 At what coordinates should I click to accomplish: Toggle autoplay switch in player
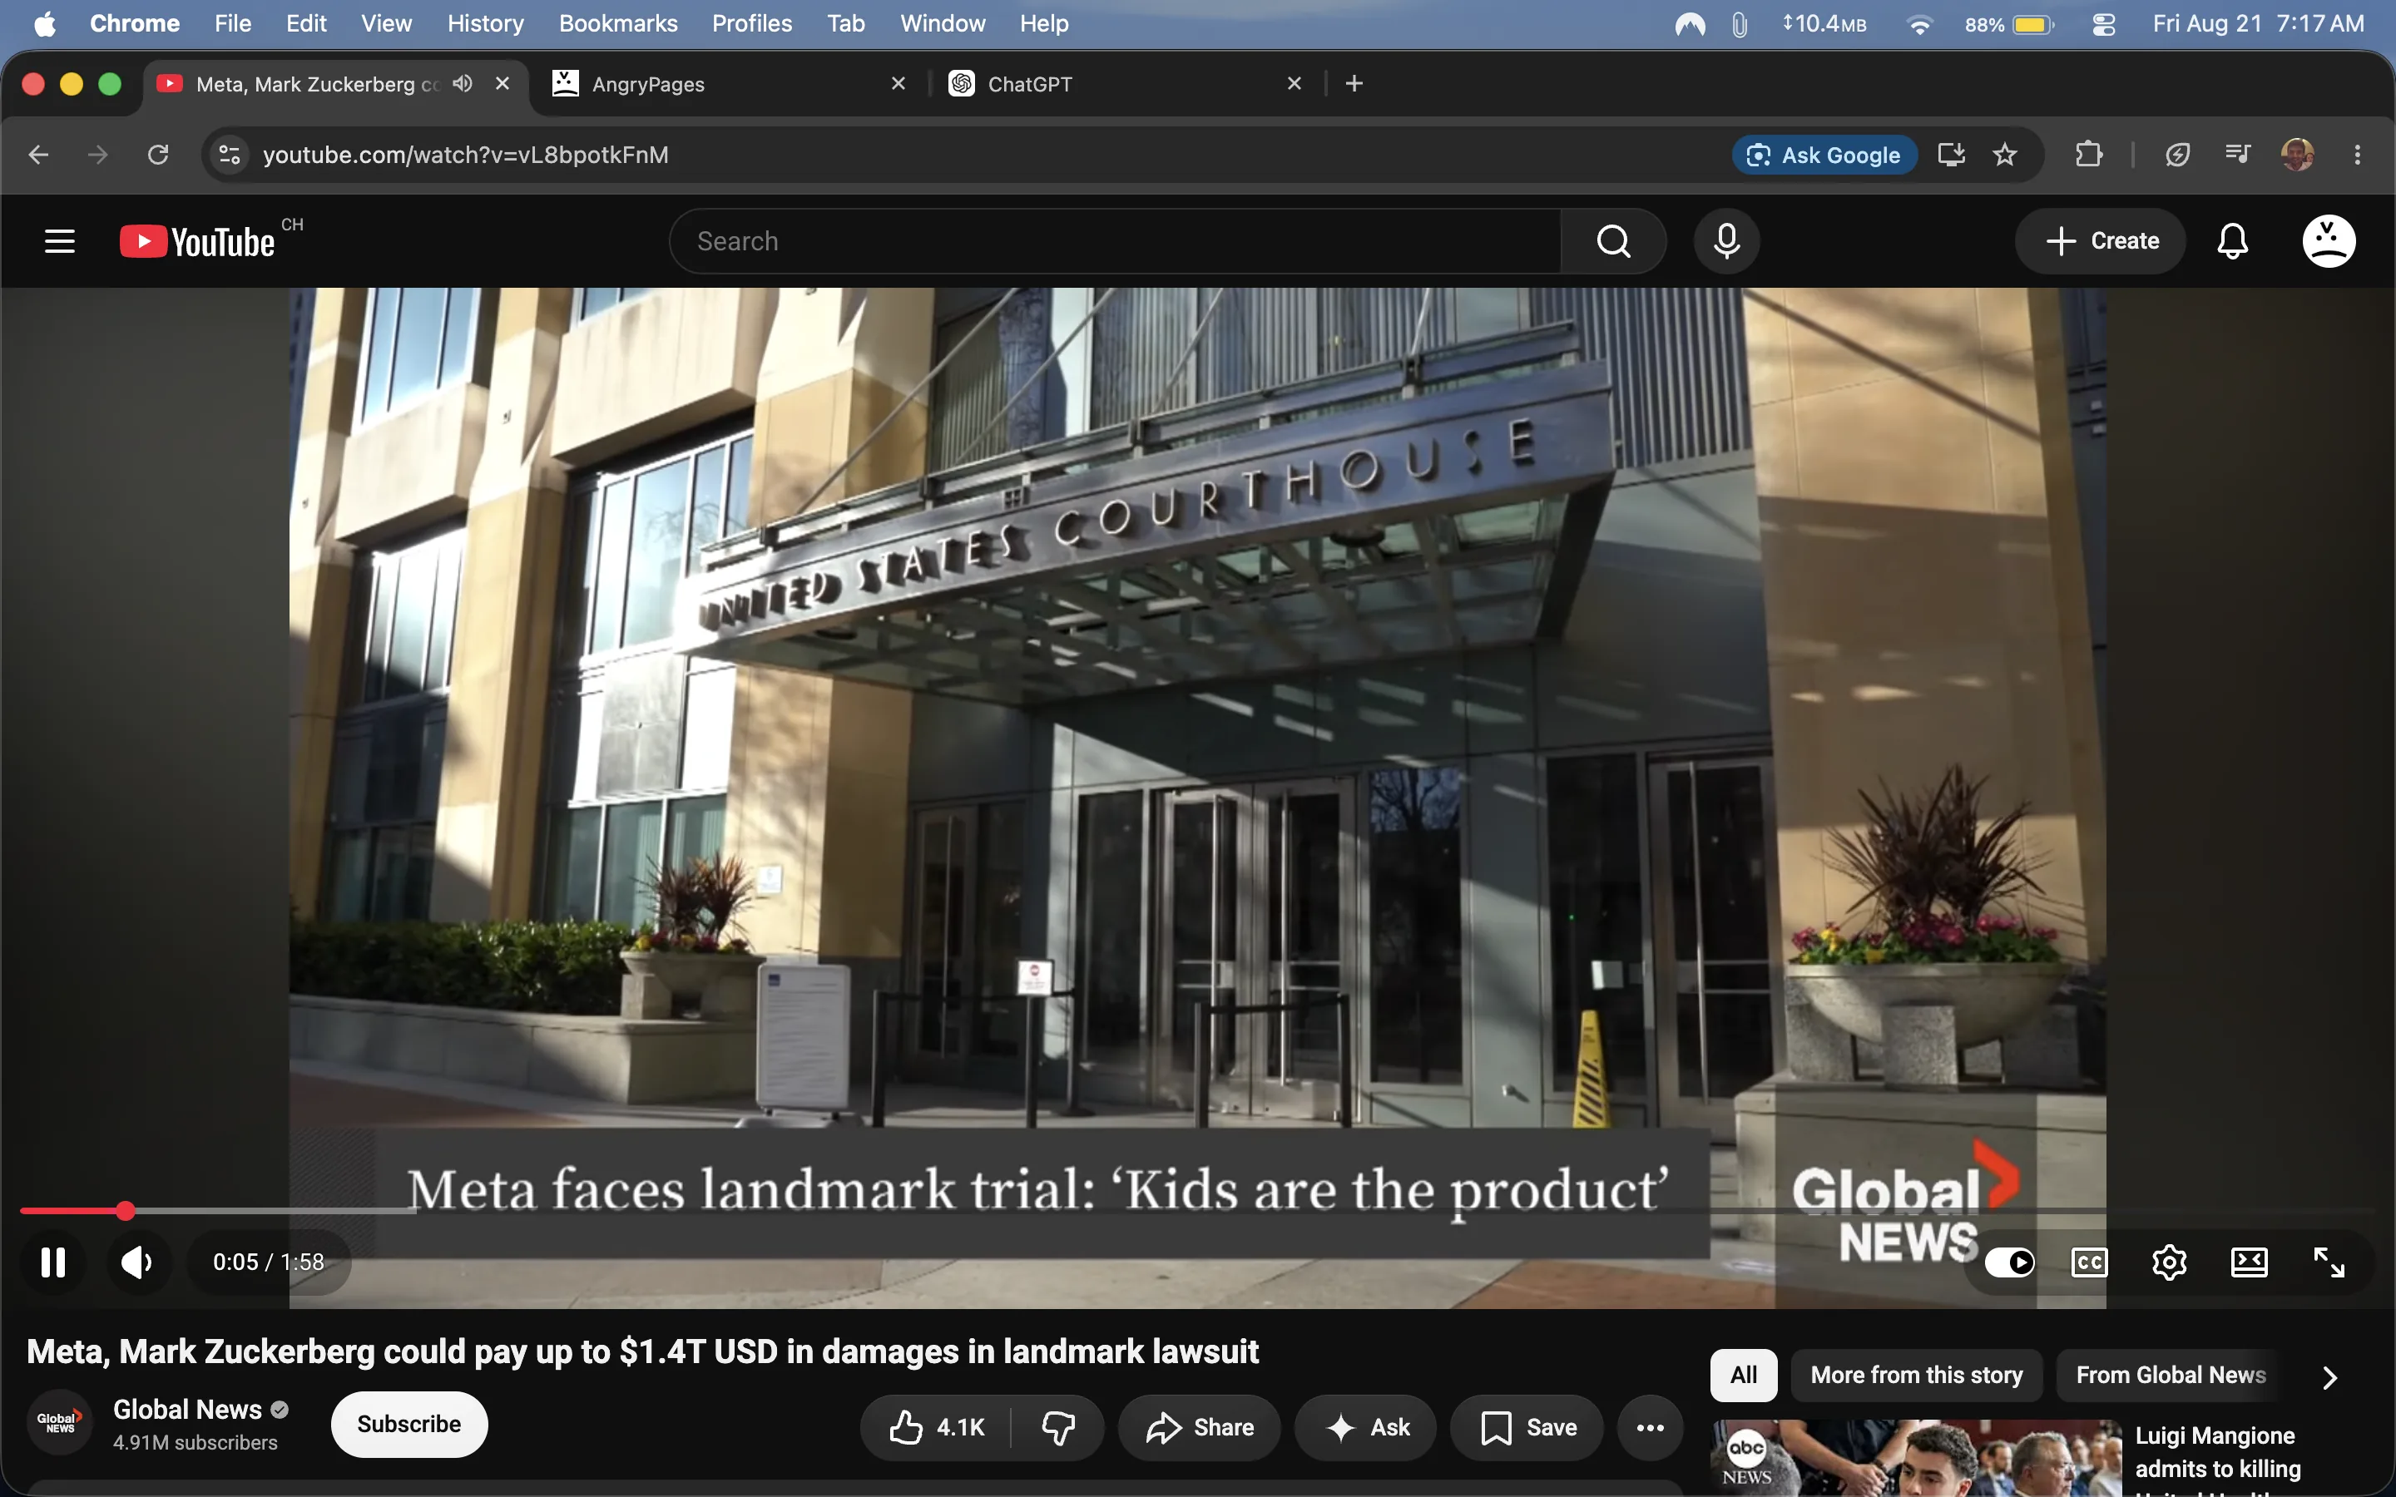pos(2010,1262)
